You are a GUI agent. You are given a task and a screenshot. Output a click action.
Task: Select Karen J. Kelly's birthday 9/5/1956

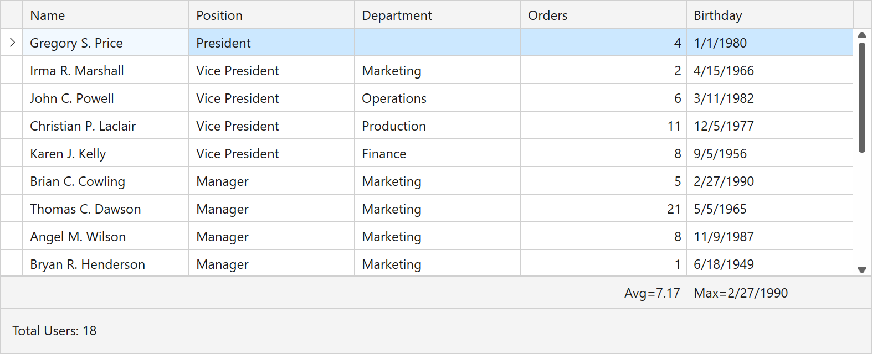point(720,154)
